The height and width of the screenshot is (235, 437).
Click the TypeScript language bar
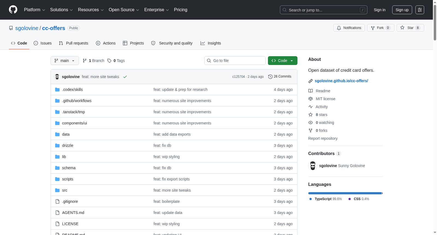345,193
